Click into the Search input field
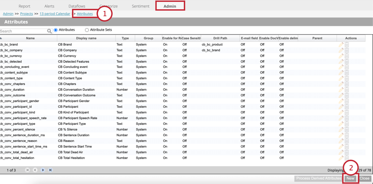This screenshot has width=373, height=184. 23,31
